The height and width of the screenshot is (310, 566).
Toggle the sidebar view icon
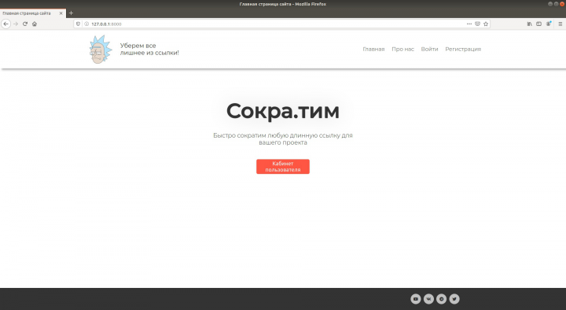click(538, 24)
